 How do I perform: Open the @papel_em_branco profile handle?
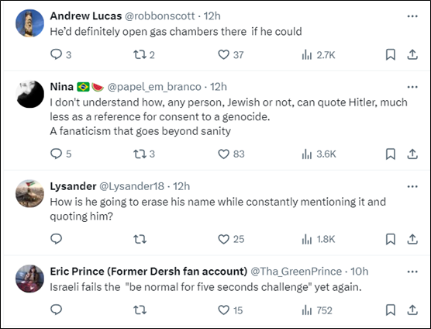pos(154,87)
